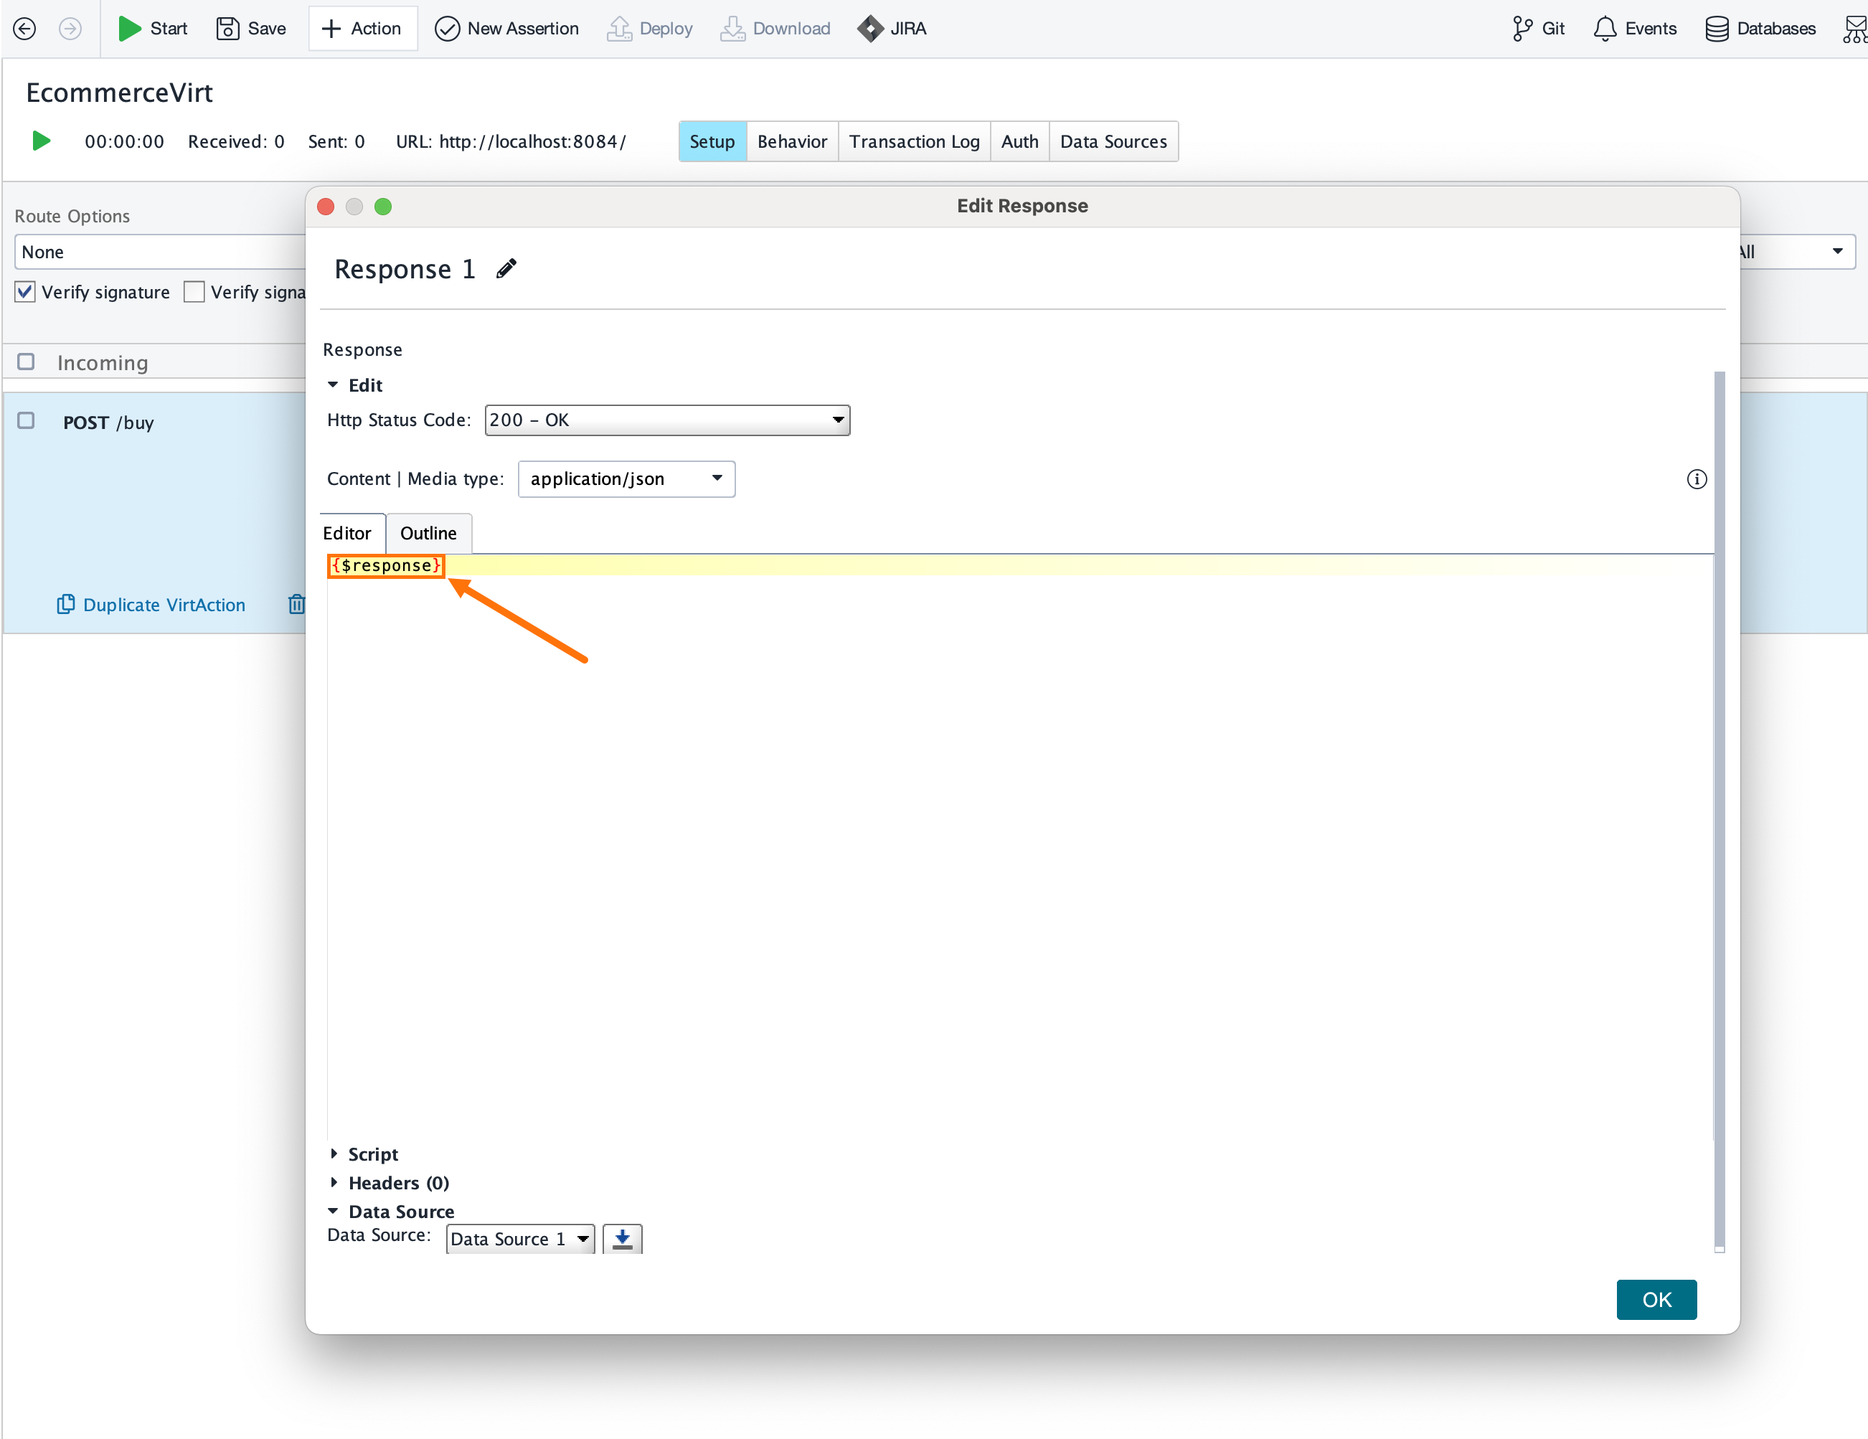Switch to the Behavior tab
The width and height of the screenshot is (1868, 1439).
pyautogui.click(x=791, y=141)
